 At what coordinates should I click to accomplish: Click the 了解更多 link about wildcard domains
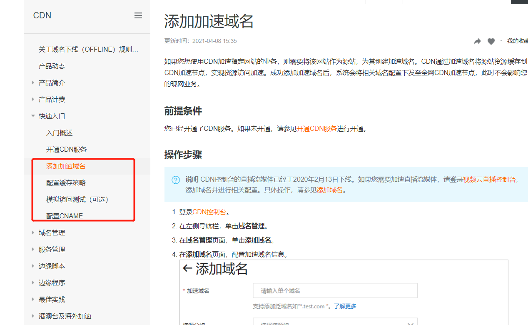click(x=346, y=306)
